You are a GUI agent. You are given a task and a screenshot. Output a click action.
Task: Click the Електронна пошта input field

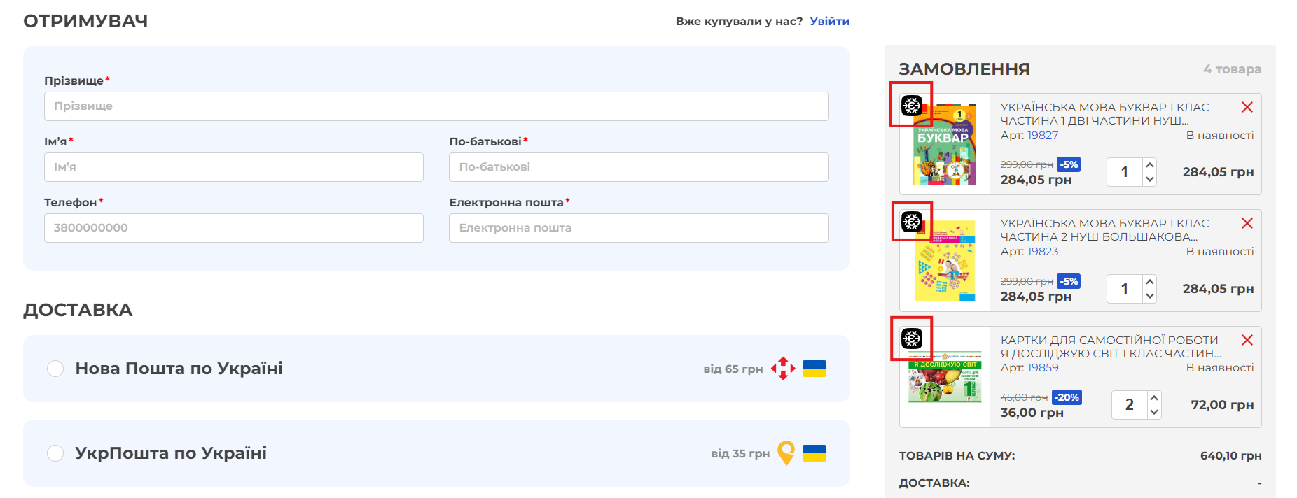pyautogui.click(x=638, y=228)
